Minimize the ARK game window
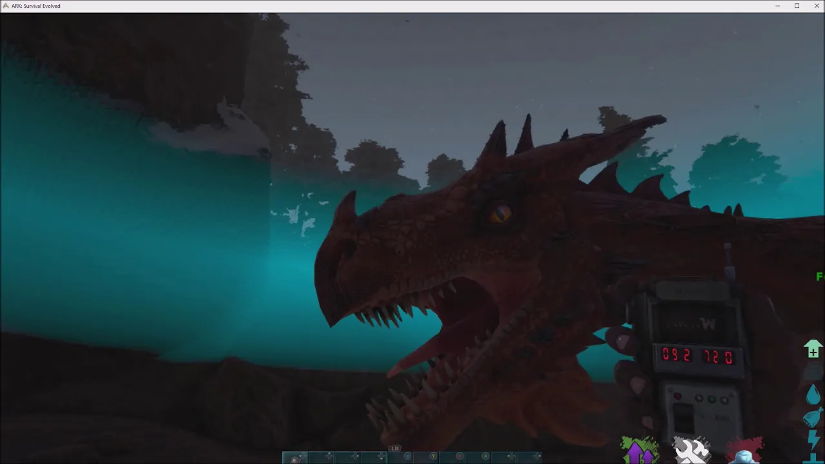 tap(779, 6)
